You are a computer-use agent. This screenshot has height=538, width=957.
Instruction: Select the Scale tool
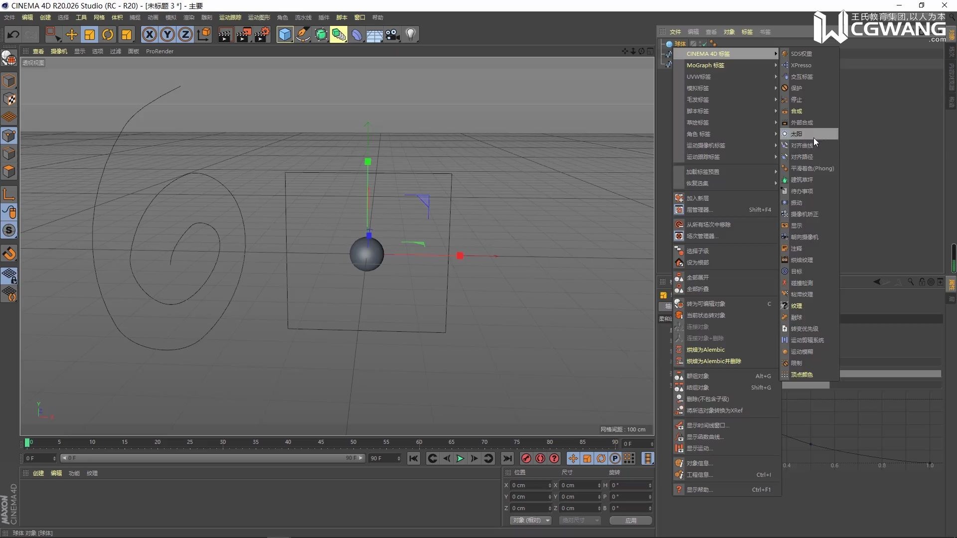point(89,34)
